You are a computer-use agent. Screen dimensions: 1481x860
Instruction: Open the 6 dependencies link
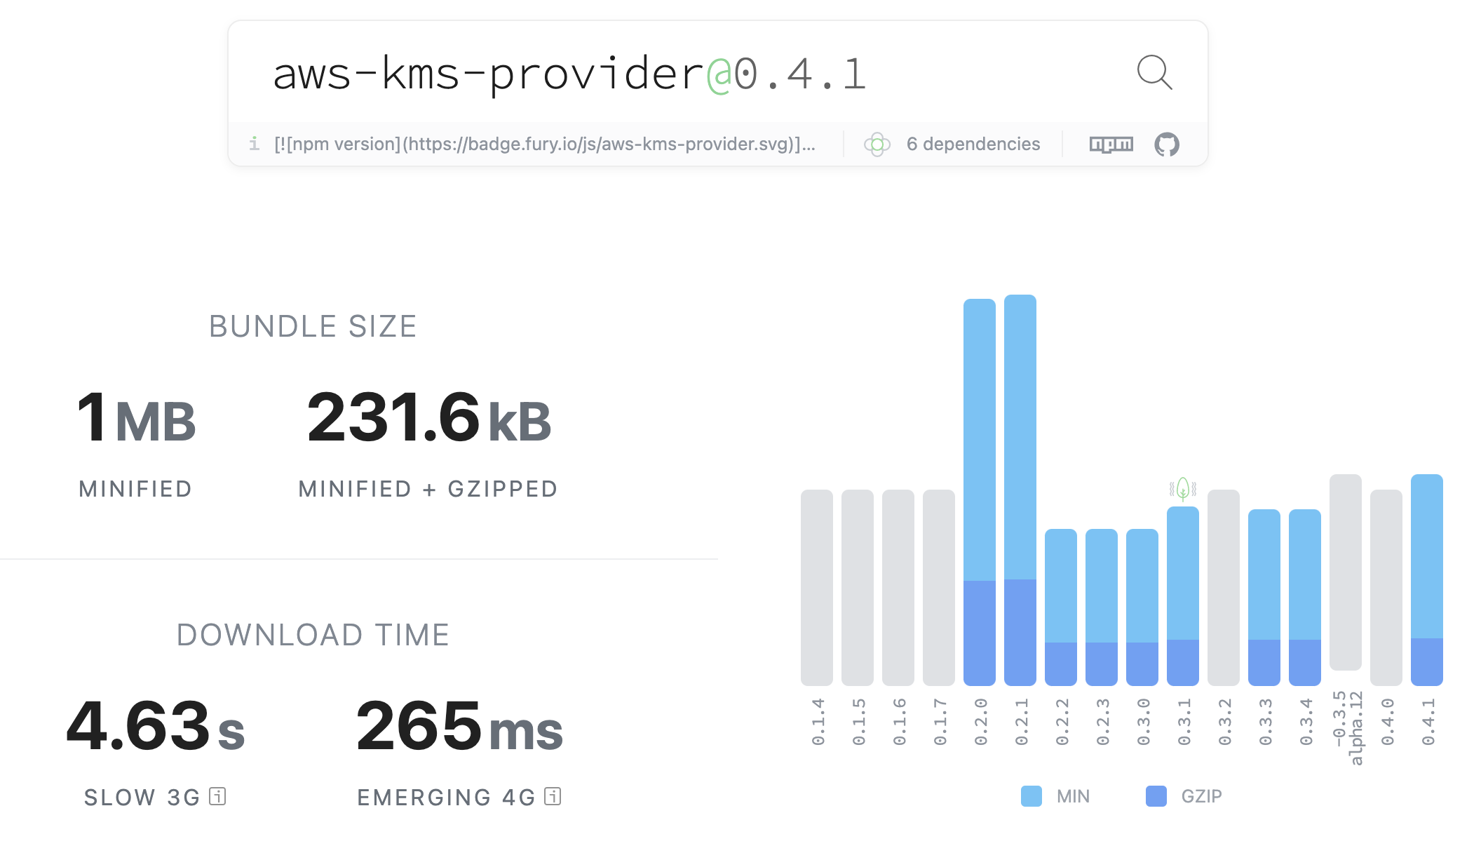[x=973, y=145]
